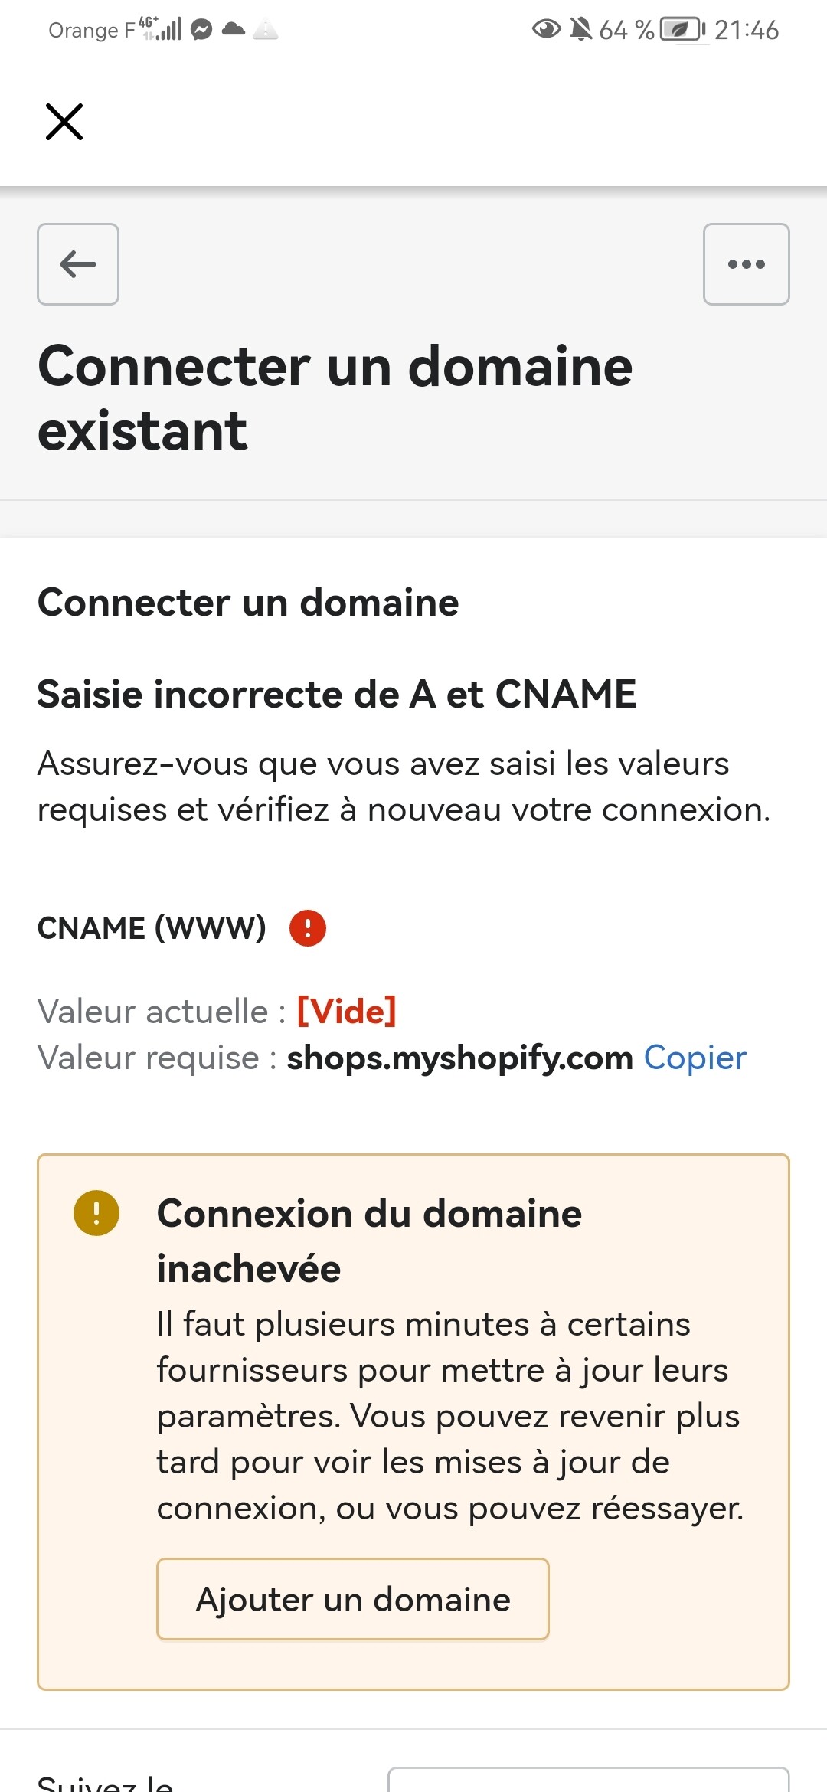The height and width of the screenshot is (1792, 827).
Task: Click the red [Vide] current value
Action: click(347, 1012)
